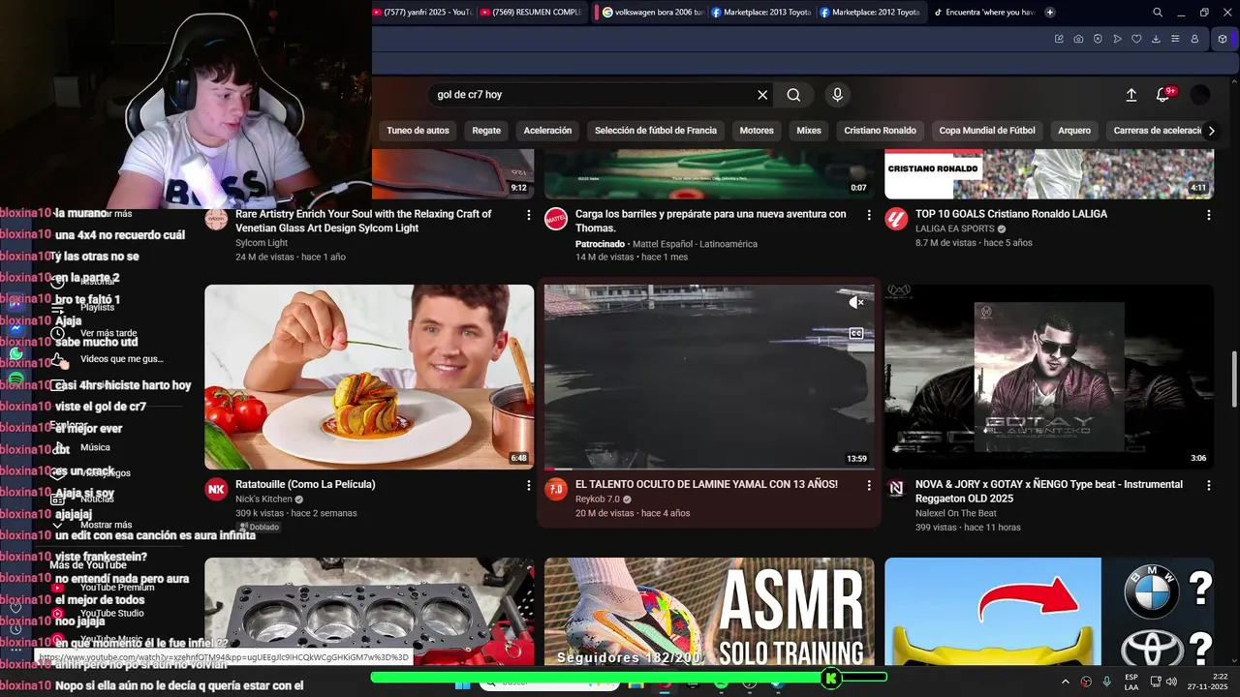Select the 'Tuneo de autos' filter chip
Viewport: 1240px width, 697px height.
click(x=418, y=131)
